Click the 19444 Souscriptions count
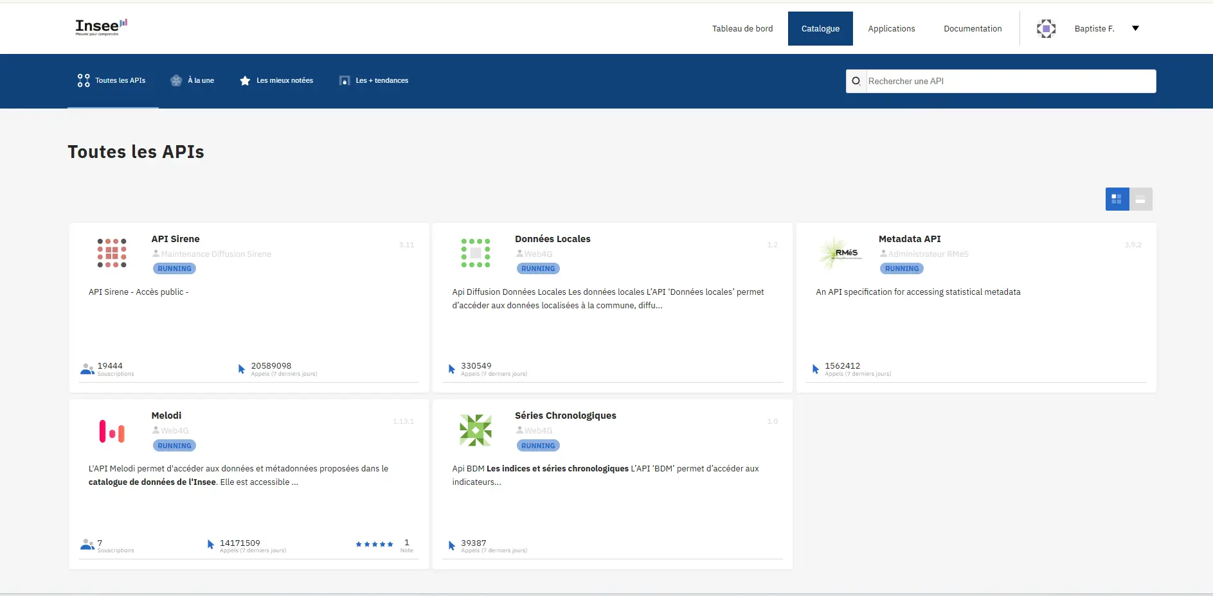The width and height of the screenshot is (1213, 596). click(x=110, y=365)
